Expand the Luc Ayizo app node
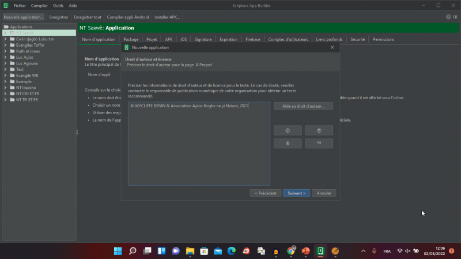461x259 pixels. point(5,57)
